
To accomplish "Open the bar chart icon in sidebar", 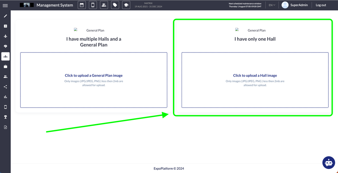I will [x=5, y=97].
